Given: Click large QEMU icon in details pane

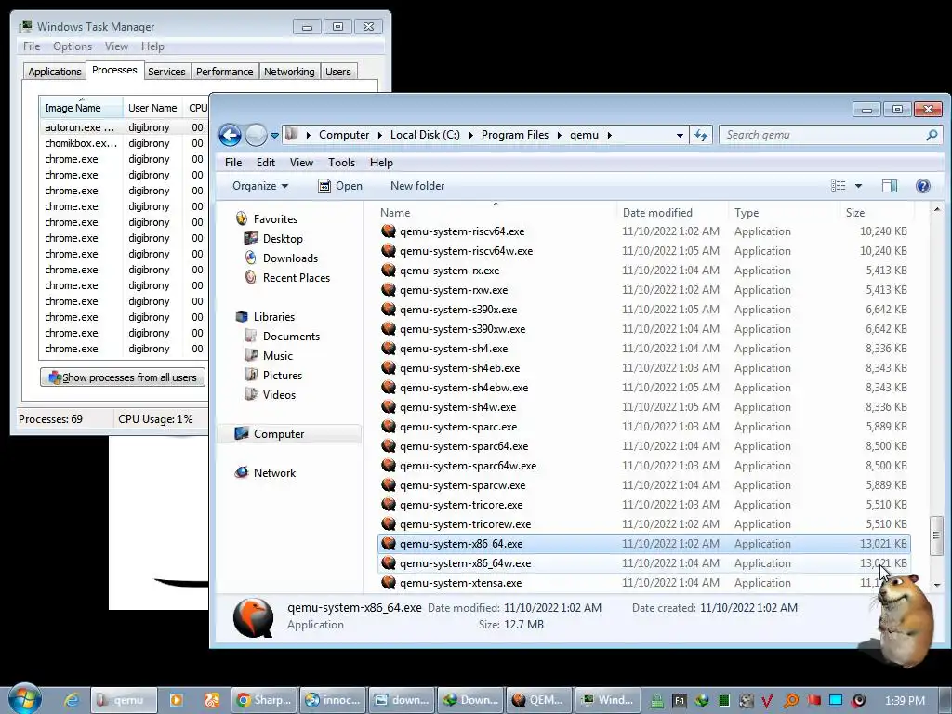Looking at the screenshot, I should click(x=253, y=617).
